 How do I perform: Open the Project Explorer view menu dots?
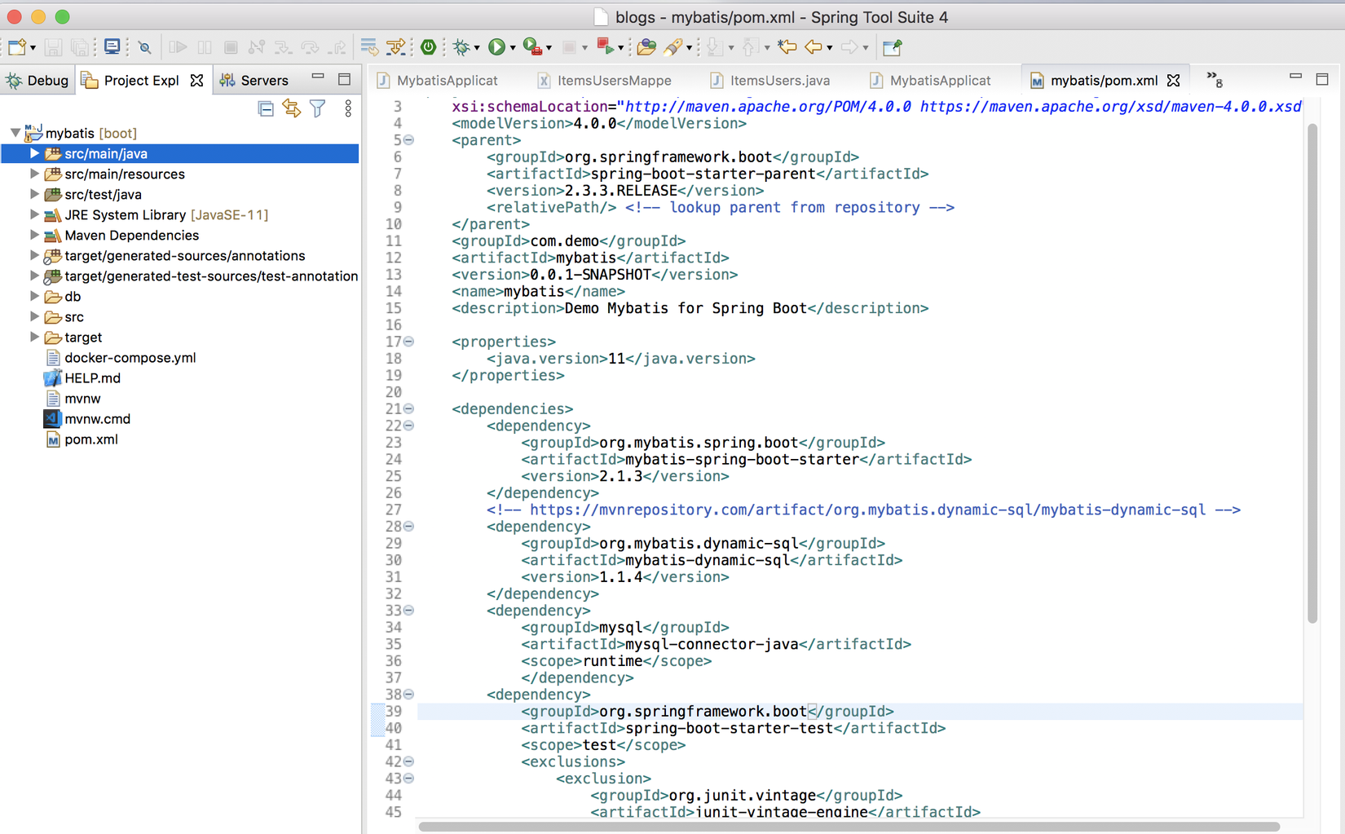(x=348, y=108)
